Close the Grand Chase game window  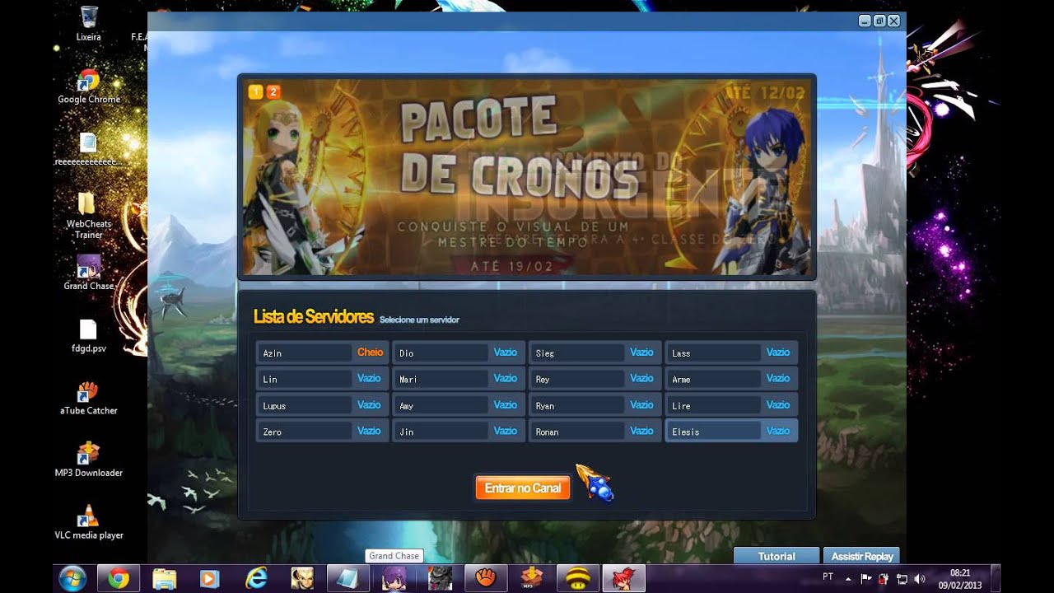894,21
